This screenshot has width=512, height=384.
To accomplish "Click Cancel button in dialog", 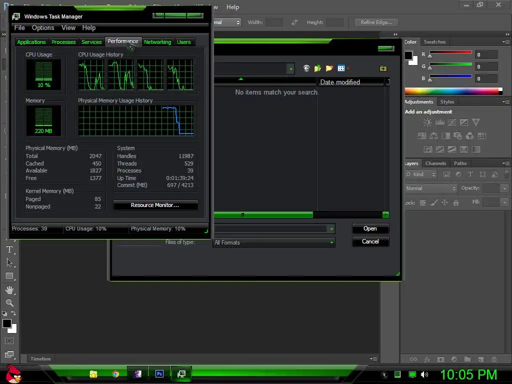I will click(x=370, y=241).
